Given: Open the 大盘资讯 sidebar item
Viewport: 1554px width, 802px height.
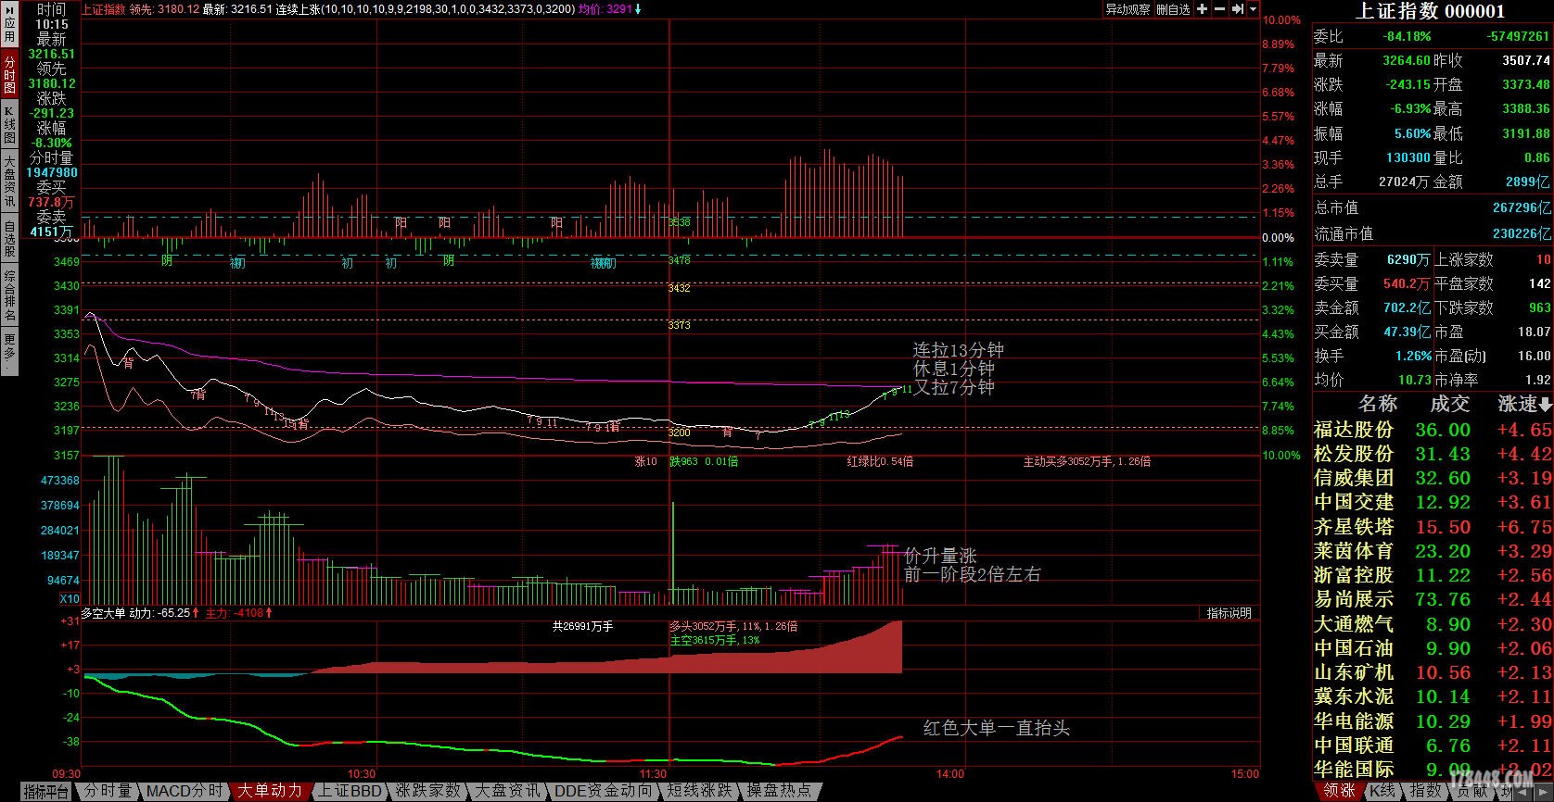Looking at the screenshot, I should coord(9,182).
